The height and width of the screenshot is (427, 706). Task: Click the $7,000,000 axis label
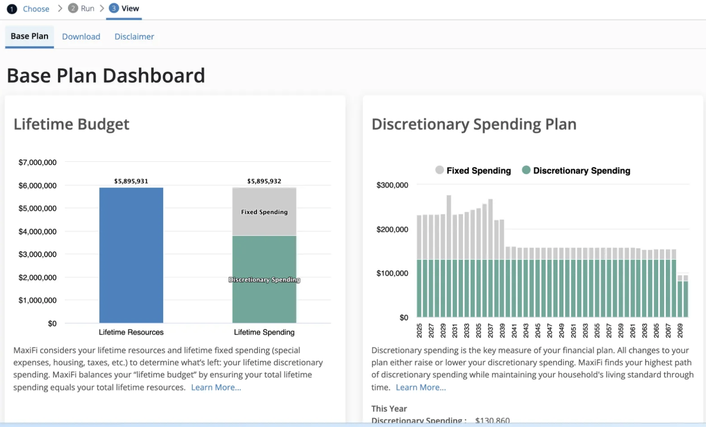[x=38, y=163]
